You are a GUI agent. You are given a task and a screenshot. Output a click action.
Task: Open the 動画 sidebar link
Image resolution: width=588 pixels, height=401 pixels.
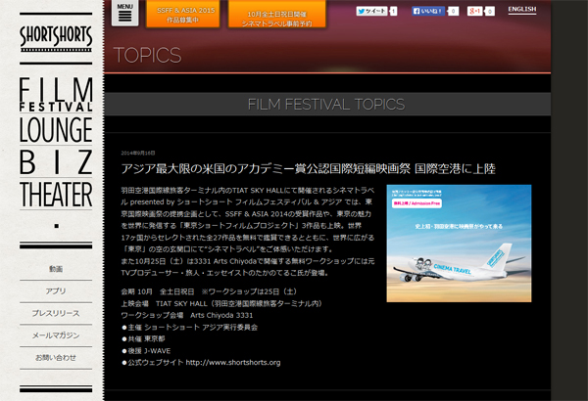pos(56,269)
